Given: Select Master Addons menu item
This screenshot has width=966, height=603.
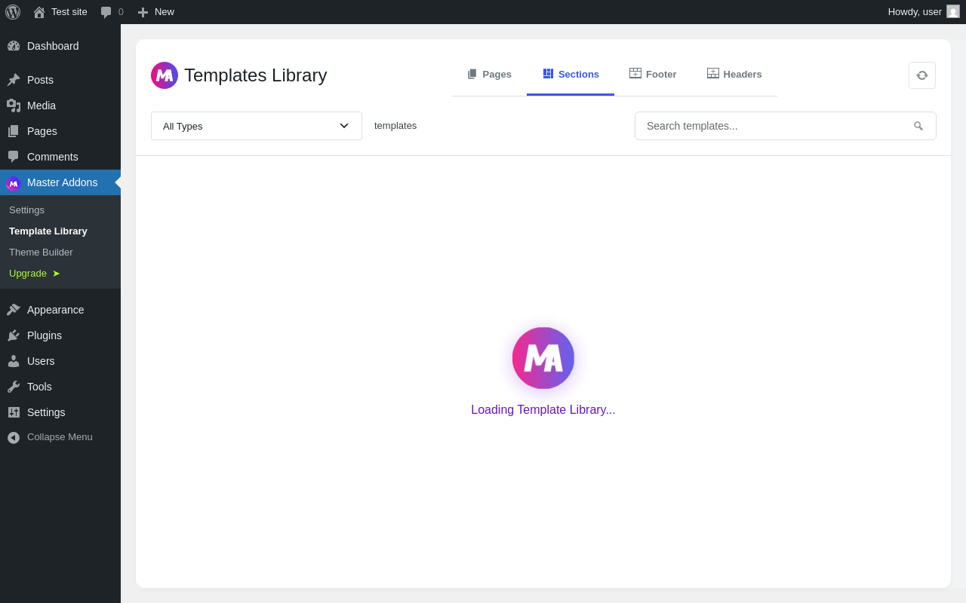Looking at the screenshot, I should click(60, 182).
